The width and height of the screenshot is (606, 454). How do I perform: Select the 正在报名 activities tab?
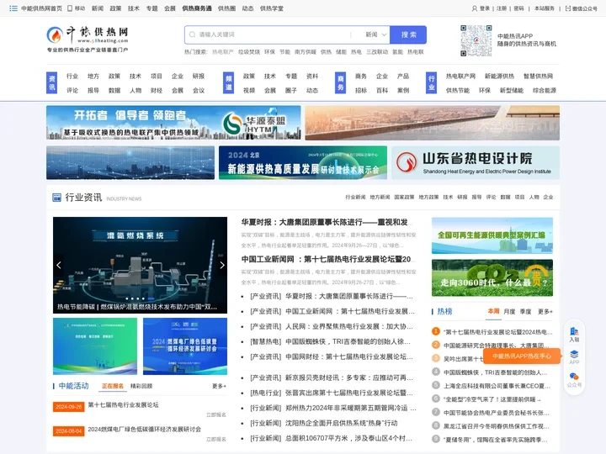(113, 386)
